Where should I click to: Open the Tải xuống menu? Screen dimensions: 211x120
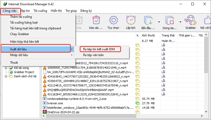40,11
